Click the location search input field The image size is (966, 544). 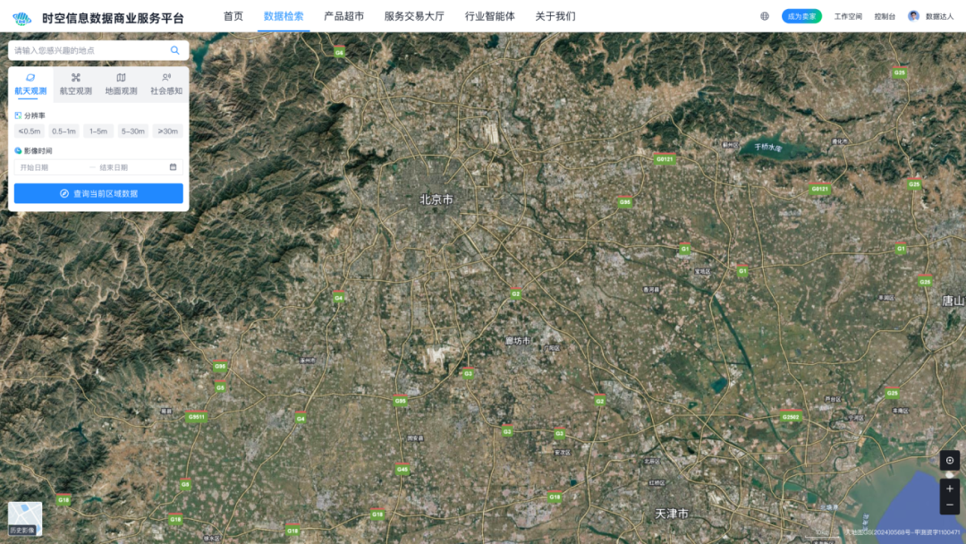[88, 51]
